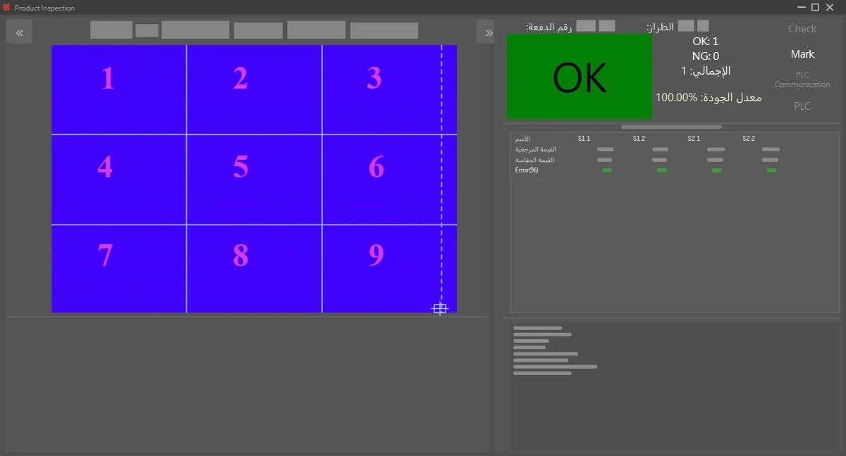The image size is (846, 456).
Task: Click the NG: 0 counter text
Action: (706, 56)
